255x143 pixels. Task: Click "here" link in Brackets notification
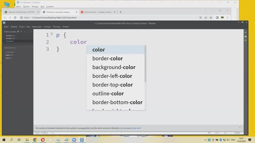tap(122, 128)
